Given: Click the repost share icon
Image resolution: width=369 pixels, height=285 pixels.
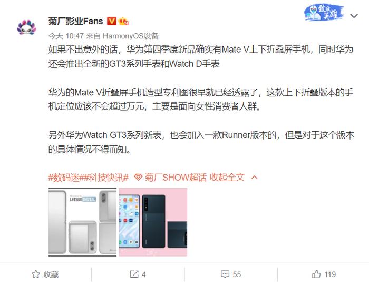Looking at the screenshot, I should (x=134, y=274).
